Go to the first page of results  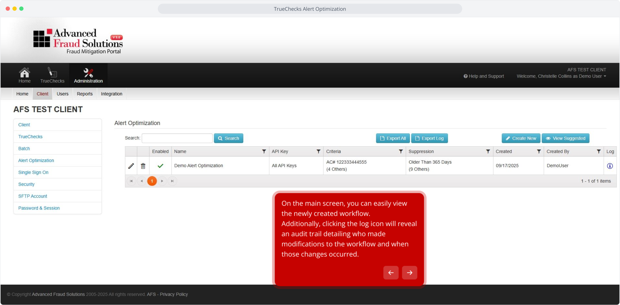pos(131,181)
